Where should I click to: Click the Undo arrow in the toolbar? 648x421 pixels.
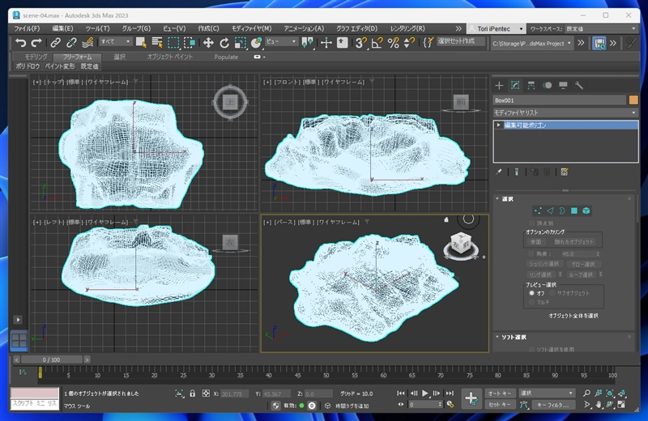(x=20, y=43)
